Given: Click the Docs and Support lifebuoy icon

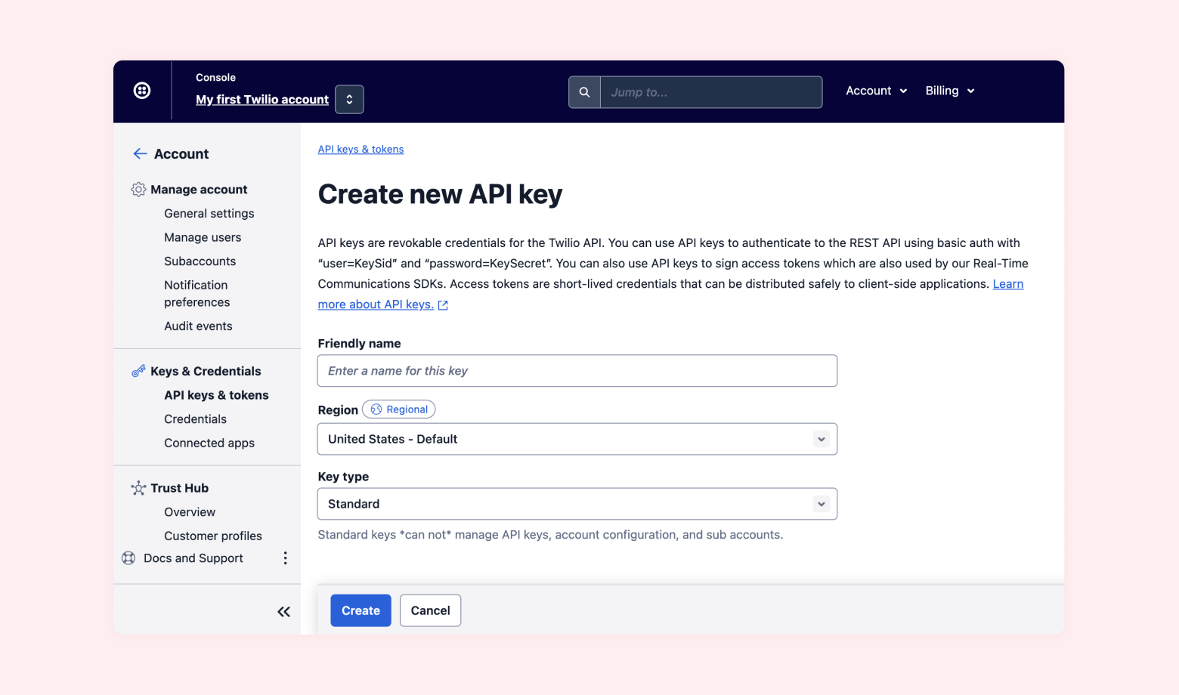Looking at the screenshot, I should (128, 558).
